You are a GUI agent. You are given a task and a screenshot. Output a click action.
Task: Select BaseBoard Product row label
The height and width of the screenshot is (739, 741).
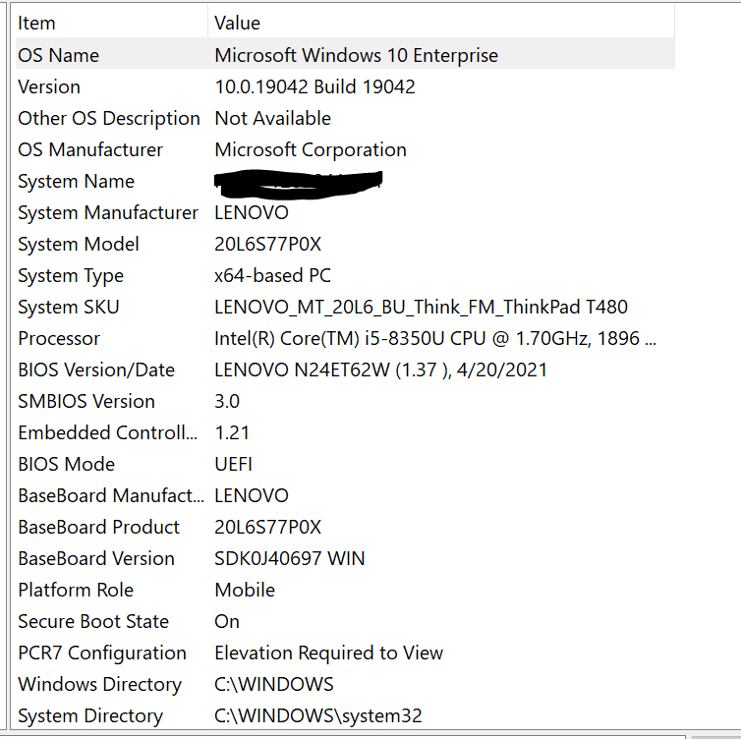click(99, 528)
